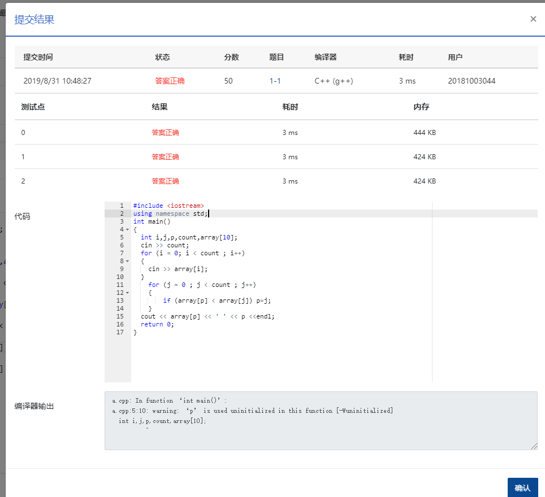This screenshot has width=545, height=497.
Task: Click 答案正确 result for test point 1
Action: pos(165,156)
